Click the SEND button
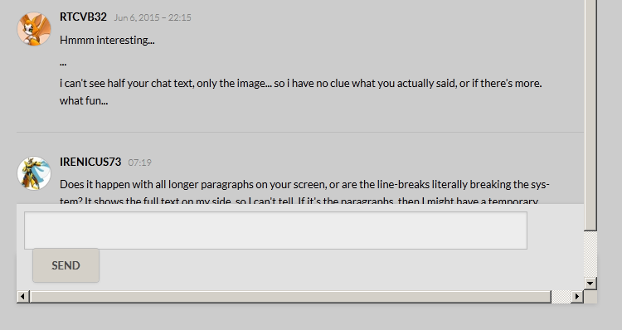 pos(66,265)
